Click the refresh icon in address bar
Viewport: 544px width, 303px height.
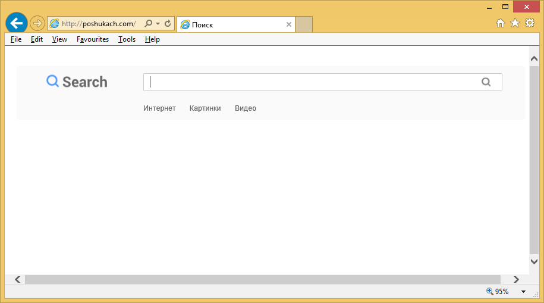[x=168, y=24]
